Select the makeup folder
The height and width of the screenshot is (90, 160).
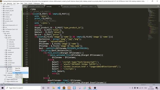(x=7, y=17)
